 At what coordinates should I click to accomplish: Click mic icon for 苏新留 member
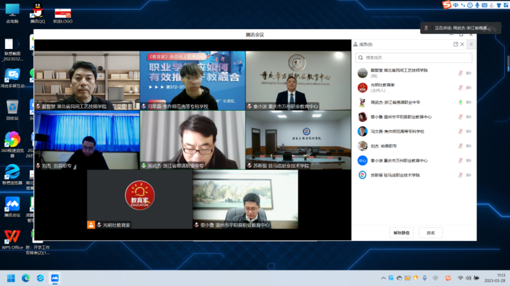[x=460, y=175]
